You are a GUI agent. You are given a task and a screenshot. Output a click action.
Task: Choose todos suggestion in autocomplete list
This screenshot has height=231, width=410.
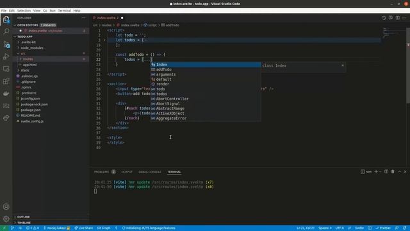pyautogui.click(x=206, y=94)
